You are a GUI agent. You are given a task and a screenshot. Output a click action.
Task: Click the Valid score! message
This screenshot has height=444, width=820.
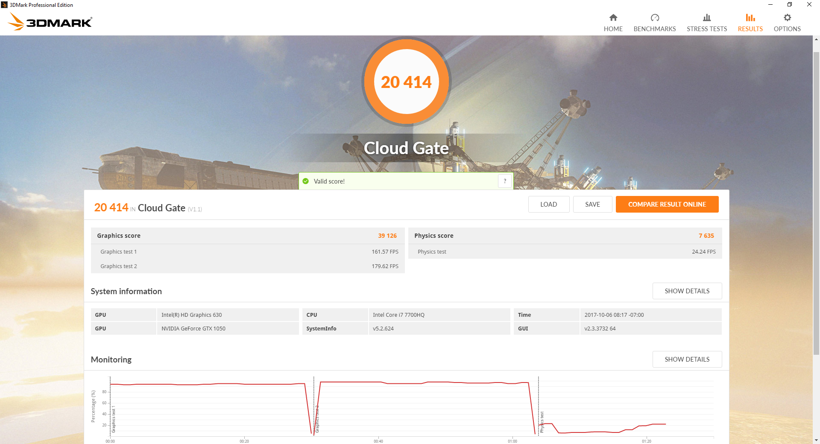point(329,181)
